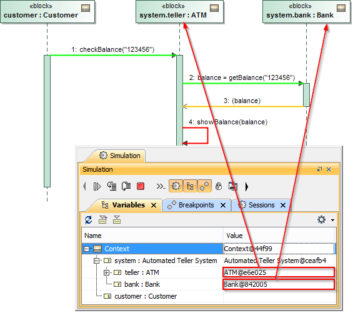Close the Variables tab
Screen dimensions: 353x313
(154, 206)
